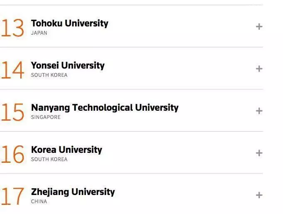Select the rank number 17
This screenshot has width=283, height=214.
click(x=12, y=196)
